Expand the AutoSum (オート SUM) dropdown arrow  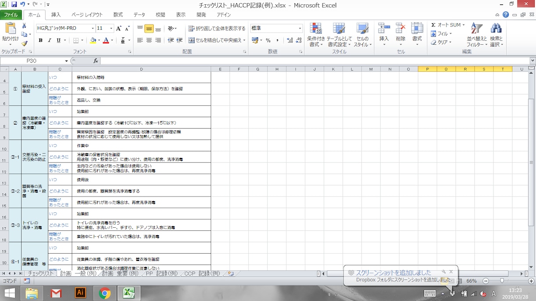464,25
